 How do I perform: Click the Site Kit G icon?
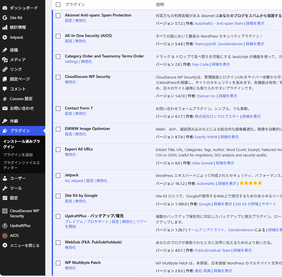(5, 18)
